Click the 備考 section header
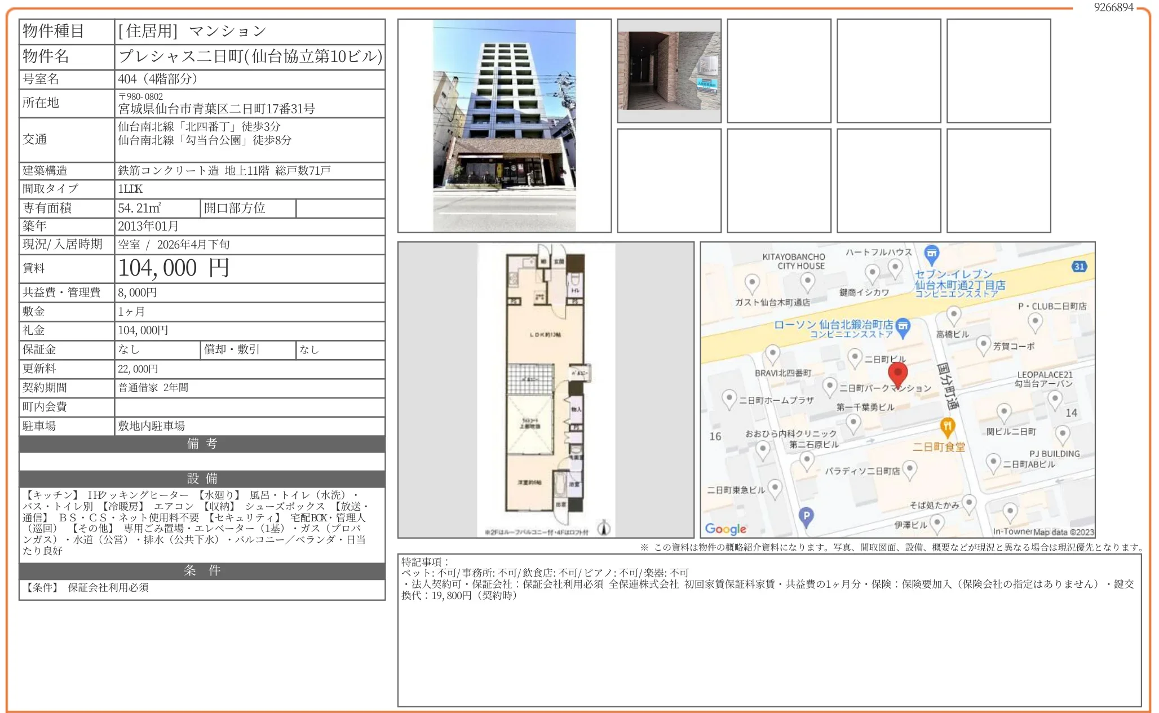1159x713 pixels. 202,444
